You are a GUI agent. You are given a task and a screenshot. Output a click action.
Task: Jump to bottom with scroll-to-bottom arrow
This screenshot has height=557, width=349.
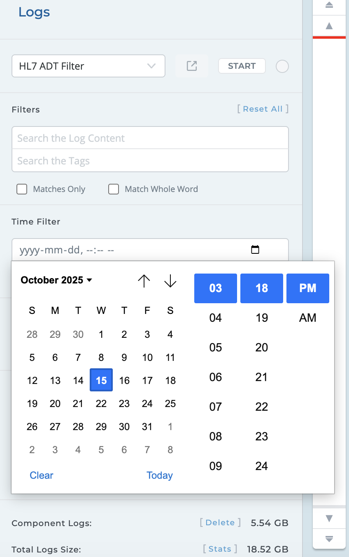pyautogui.click(x=329, y=538)
